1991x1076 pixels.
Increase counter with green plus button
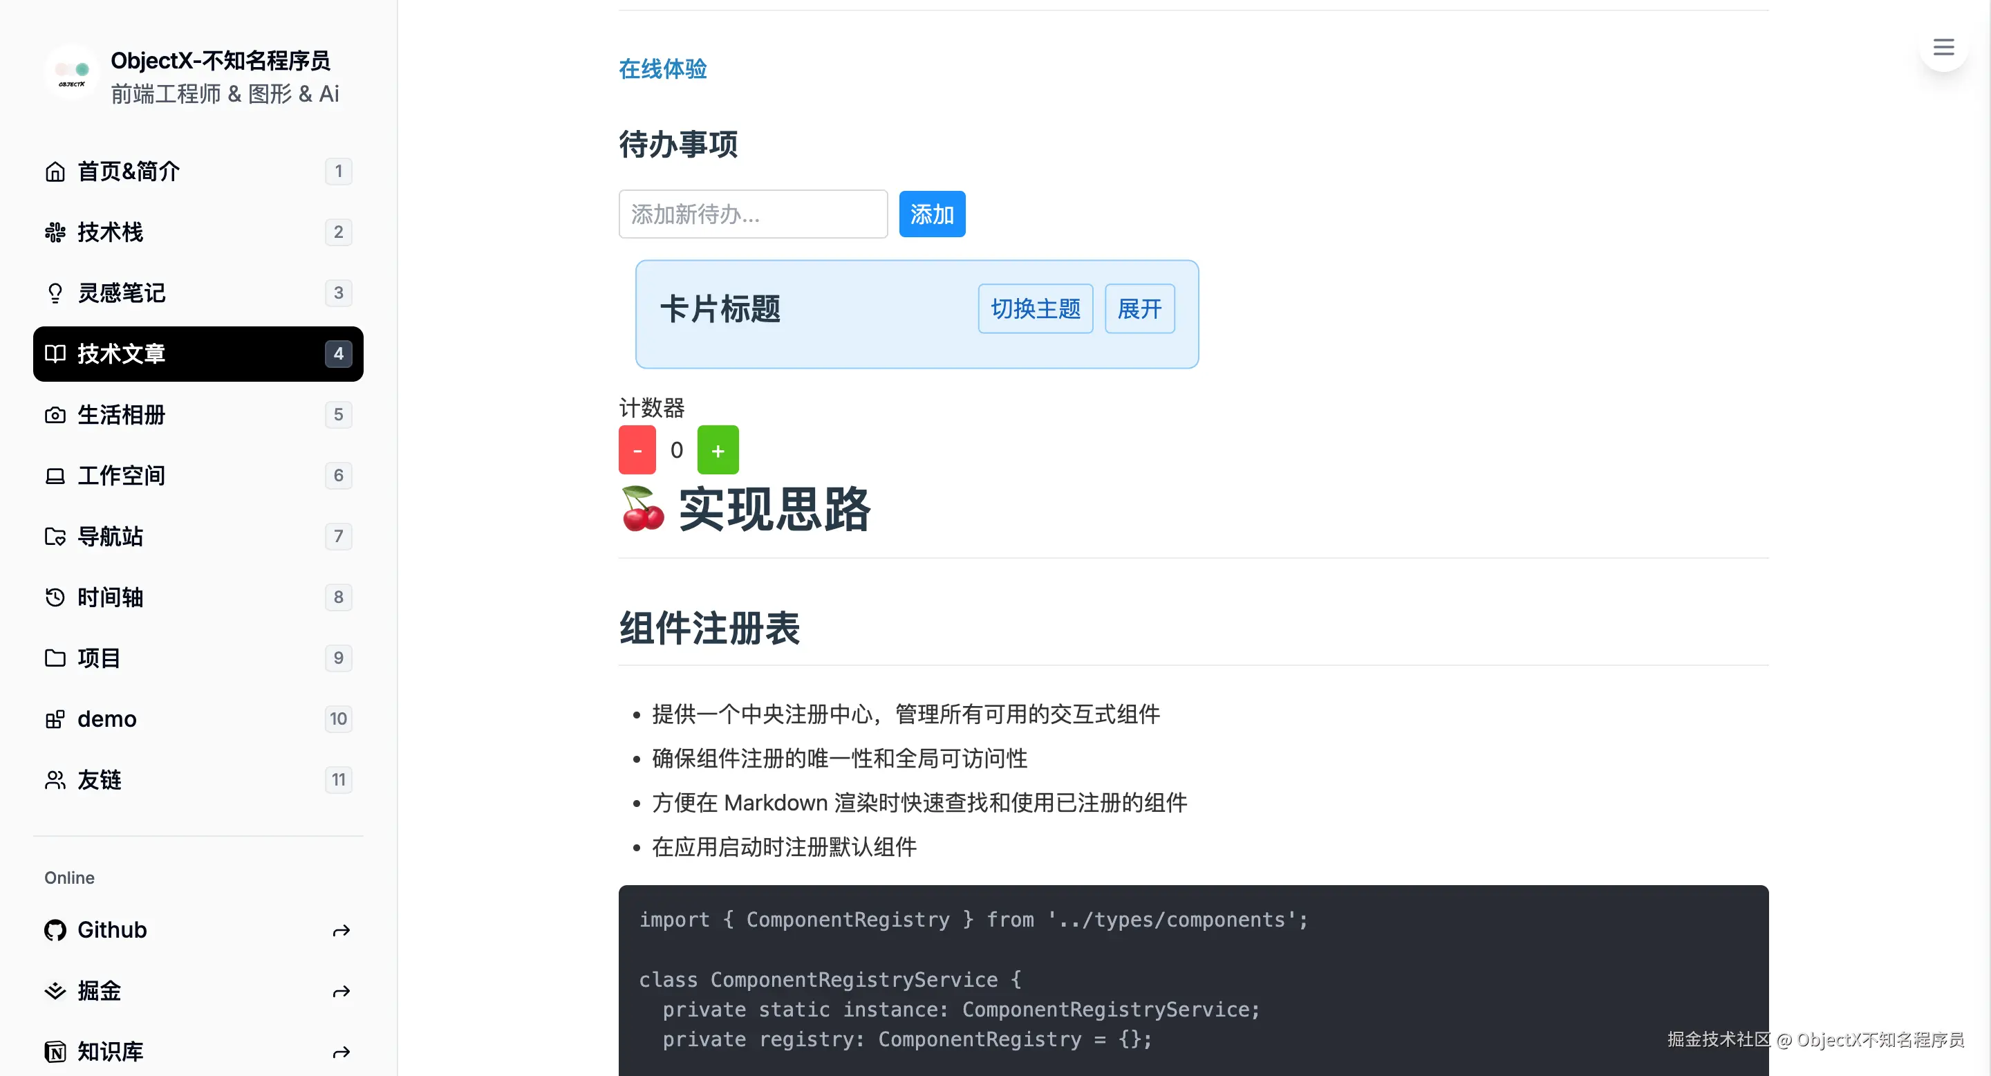(718, 450)
